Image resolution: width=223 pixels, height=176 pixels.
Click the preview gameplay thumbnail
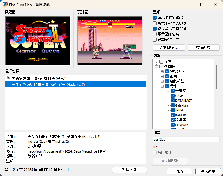coord(110,41)
